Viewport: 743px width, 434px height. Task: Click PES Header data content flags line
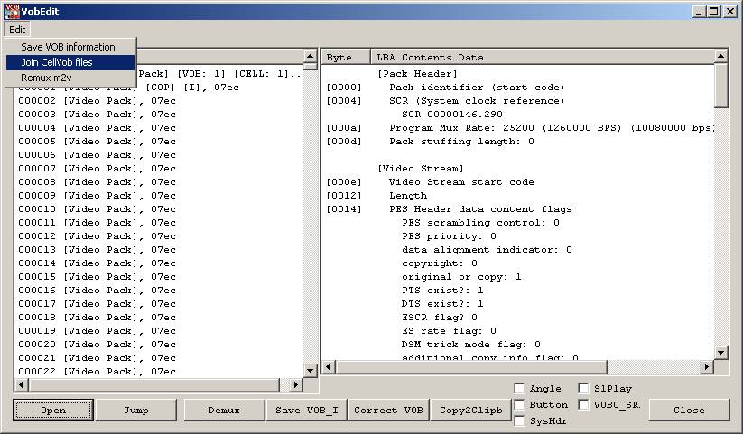tap(480, 209)
